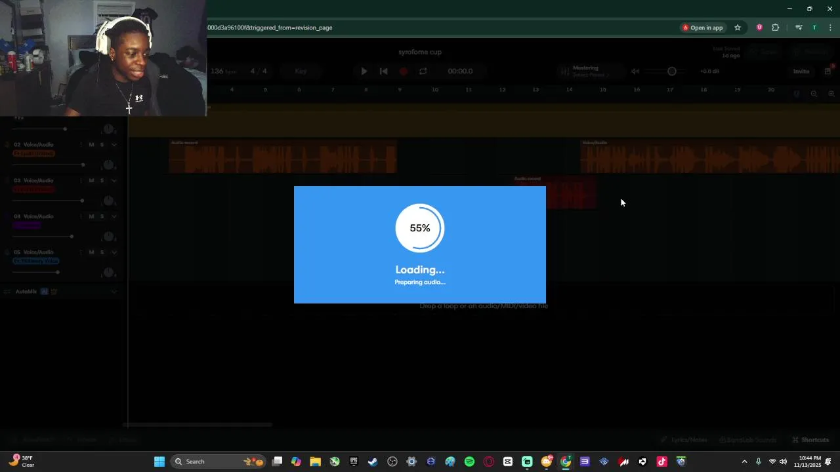The height and width of the screenshot is (472, 840).
Task: Zoom in the timeline with the plus magnifier
Action: click(831, 94)
